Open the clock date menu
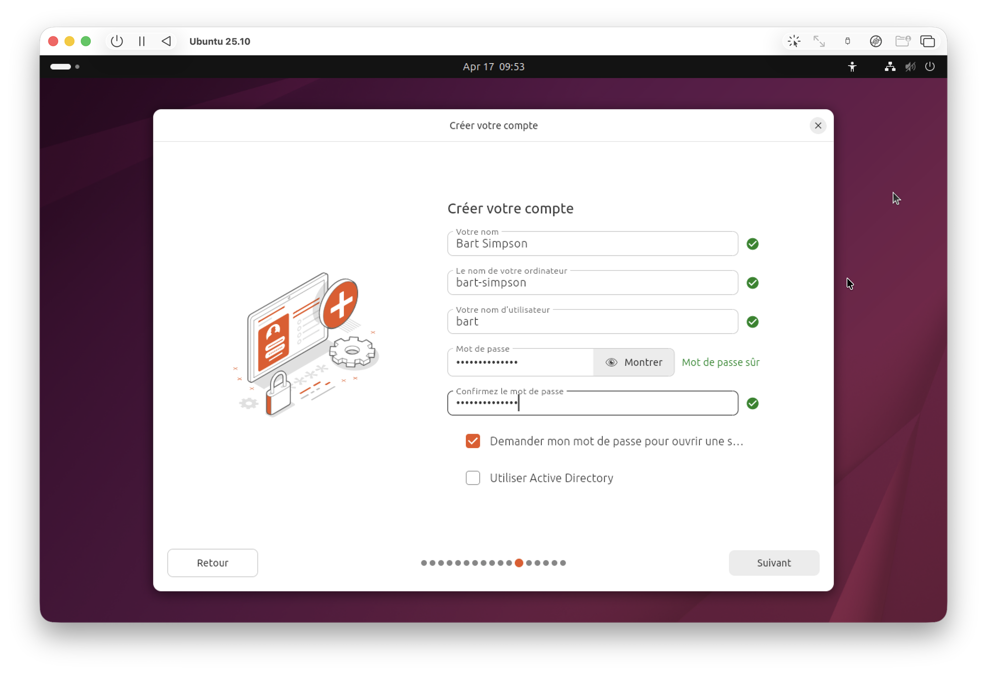 493,67
